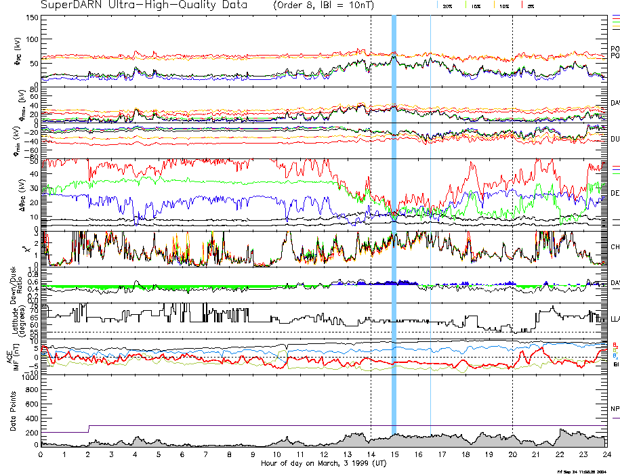Click the hour 12 tick label on x-axis
This screenshot has height=474, width=620.
point(324,455)
